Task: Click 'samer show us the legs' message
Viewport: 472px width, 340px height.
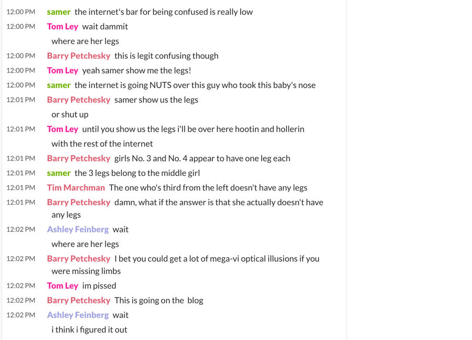Action: pyautogui.click(x=156, y=100)
